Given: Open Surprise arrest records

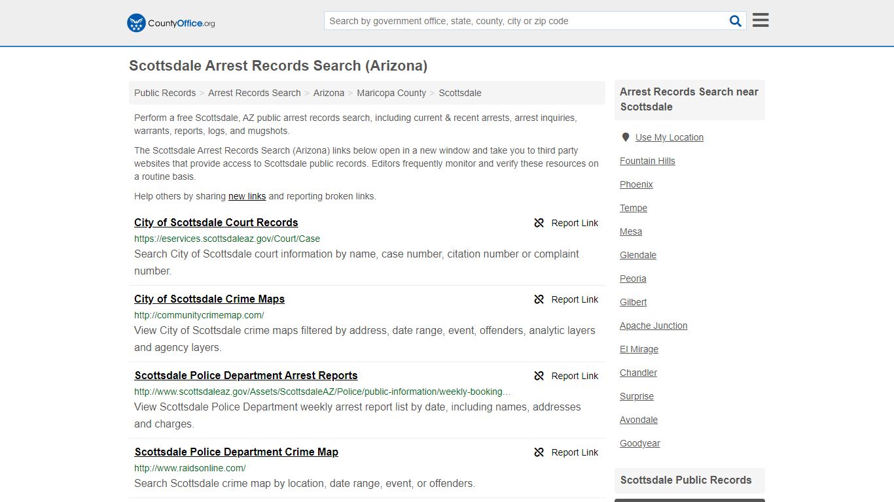Looking at the screenshot, I should coord(637,396).
